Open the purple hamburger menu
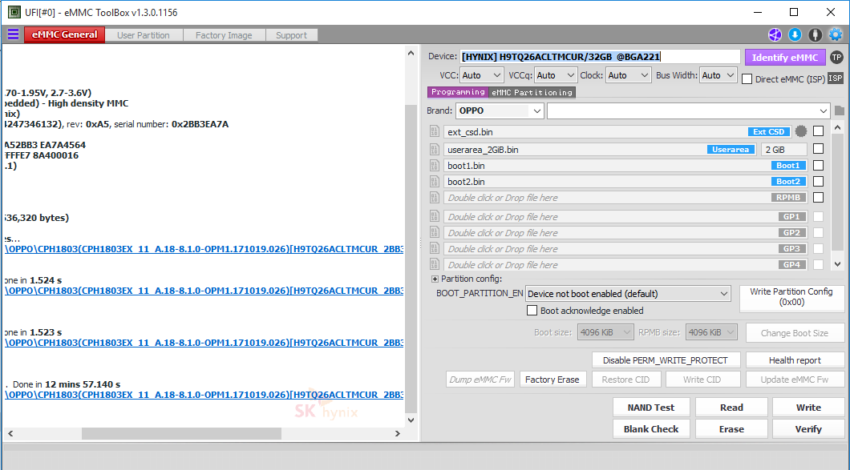Image resolution: width=850 pixels, height=470 pixels. (13, 34)
